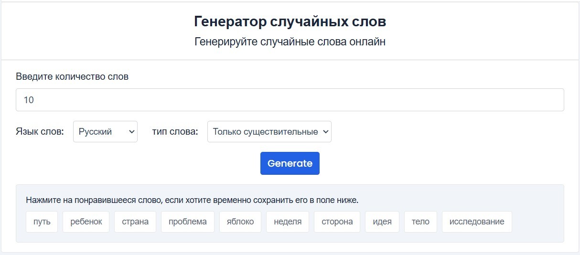This screenshot has width=580, height=255.
Task: Click the hint text about saving words
Action: tap(192, 200)
